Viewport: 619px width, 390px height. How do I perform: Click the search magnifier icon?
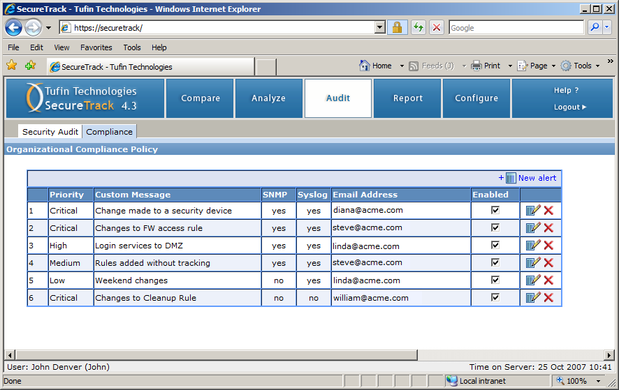point(595,27)
